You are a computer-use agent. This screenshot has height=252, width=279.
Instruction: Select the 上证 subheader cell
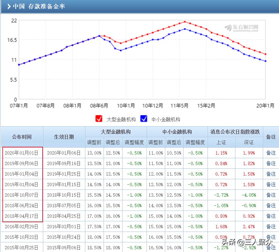(x=222, y=142)
